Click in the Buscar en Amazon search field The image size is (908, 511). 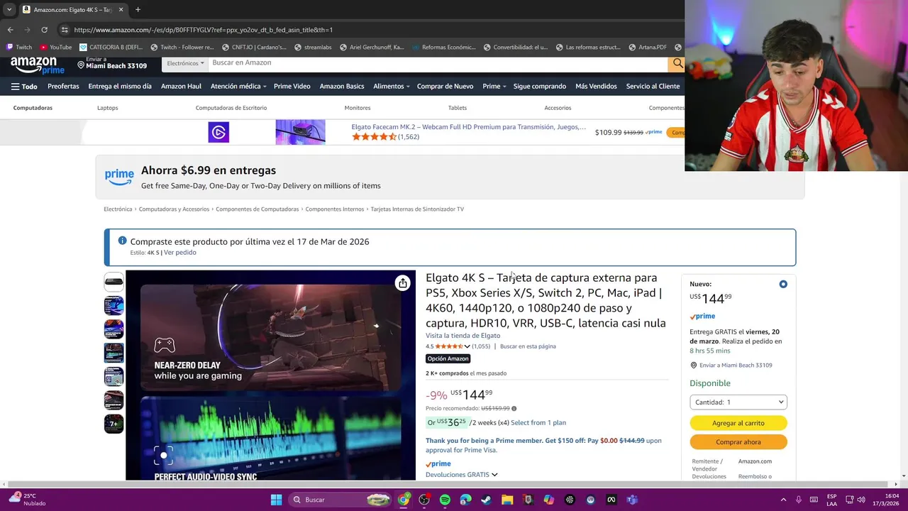click(438, 63)
